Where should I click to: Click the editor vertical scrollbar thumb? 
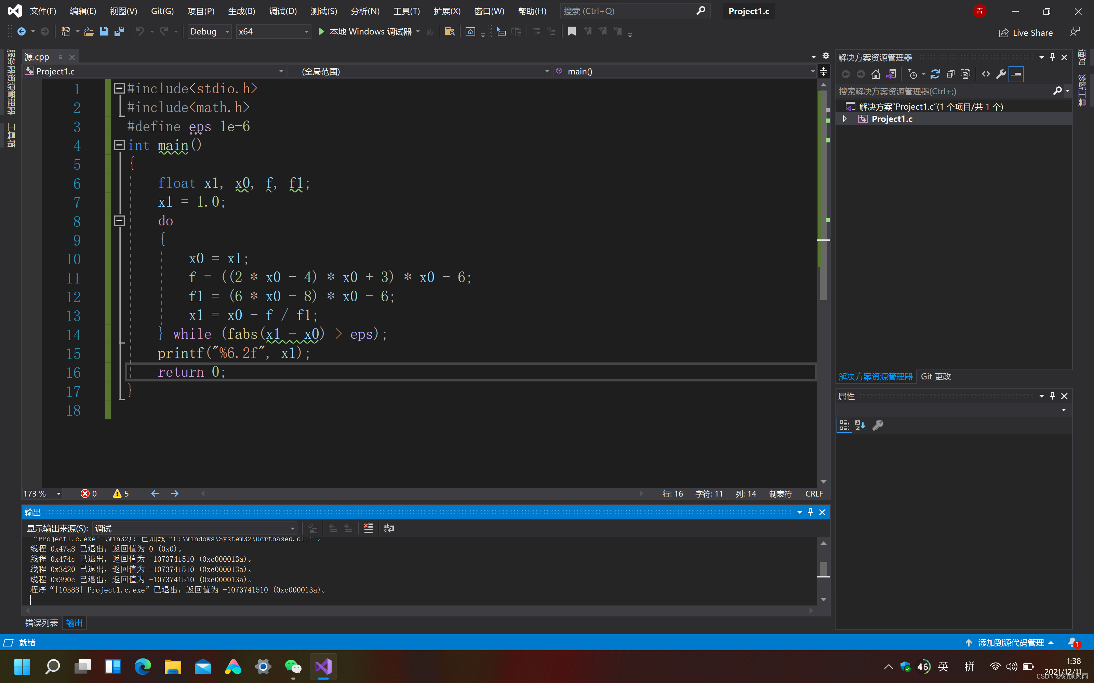pyautogui.click(x=823, y=194)
